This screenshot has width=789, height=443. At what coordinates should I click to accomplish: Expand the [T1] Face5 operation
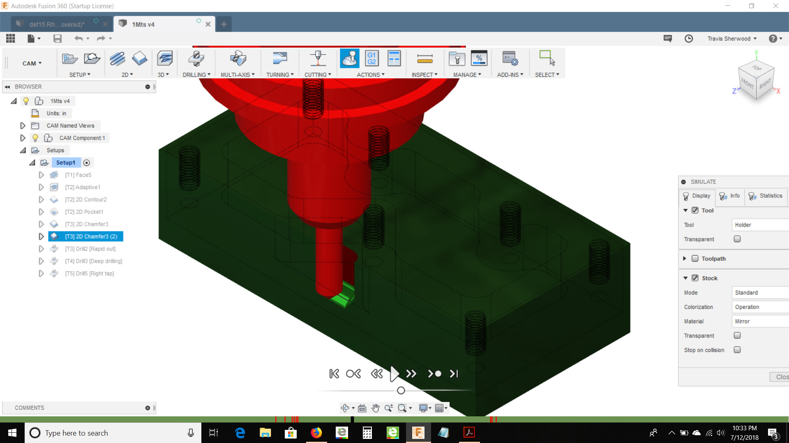click(41, 175)
